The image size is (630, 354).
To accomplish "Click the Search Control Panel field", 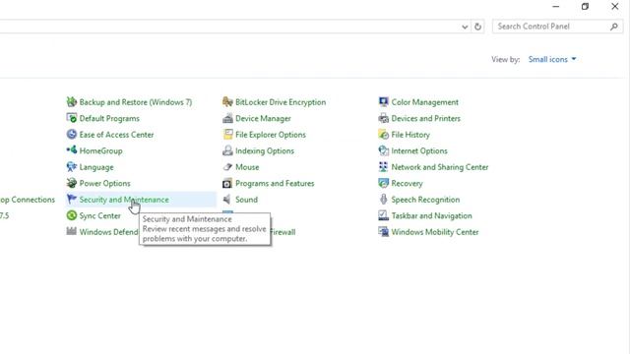I will pos(557,27).
